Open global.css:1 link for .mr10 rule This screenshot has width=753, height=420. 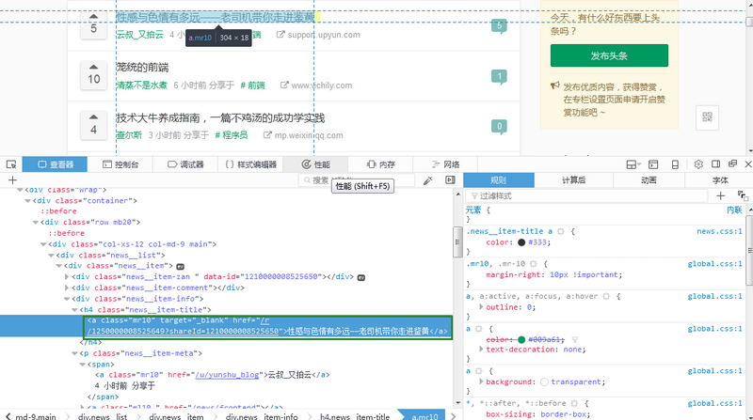pyautogui.click(x=714, y=264)
